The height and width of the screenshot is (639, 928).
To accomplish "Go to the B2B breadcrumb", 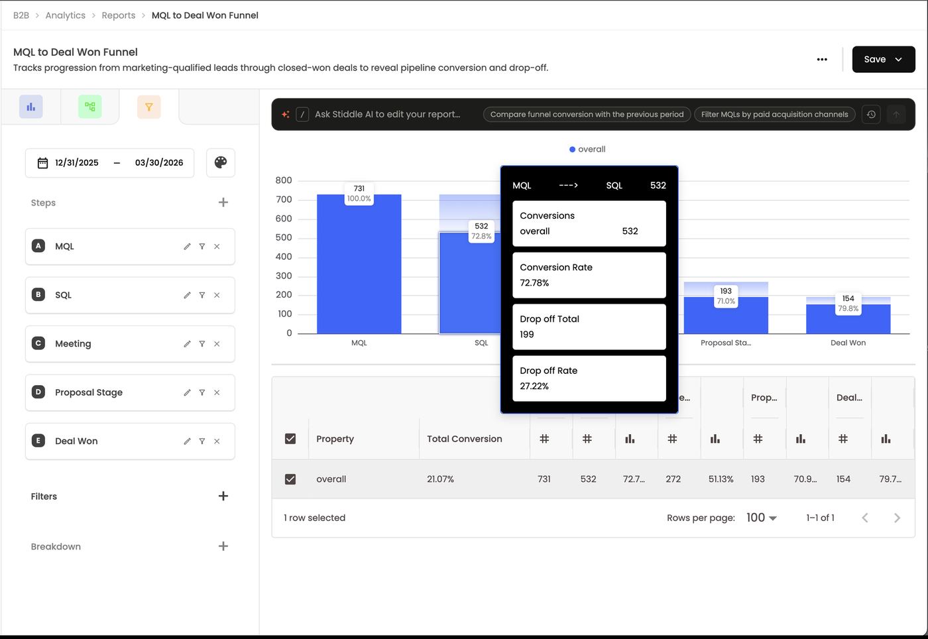I will coord(21,15).
